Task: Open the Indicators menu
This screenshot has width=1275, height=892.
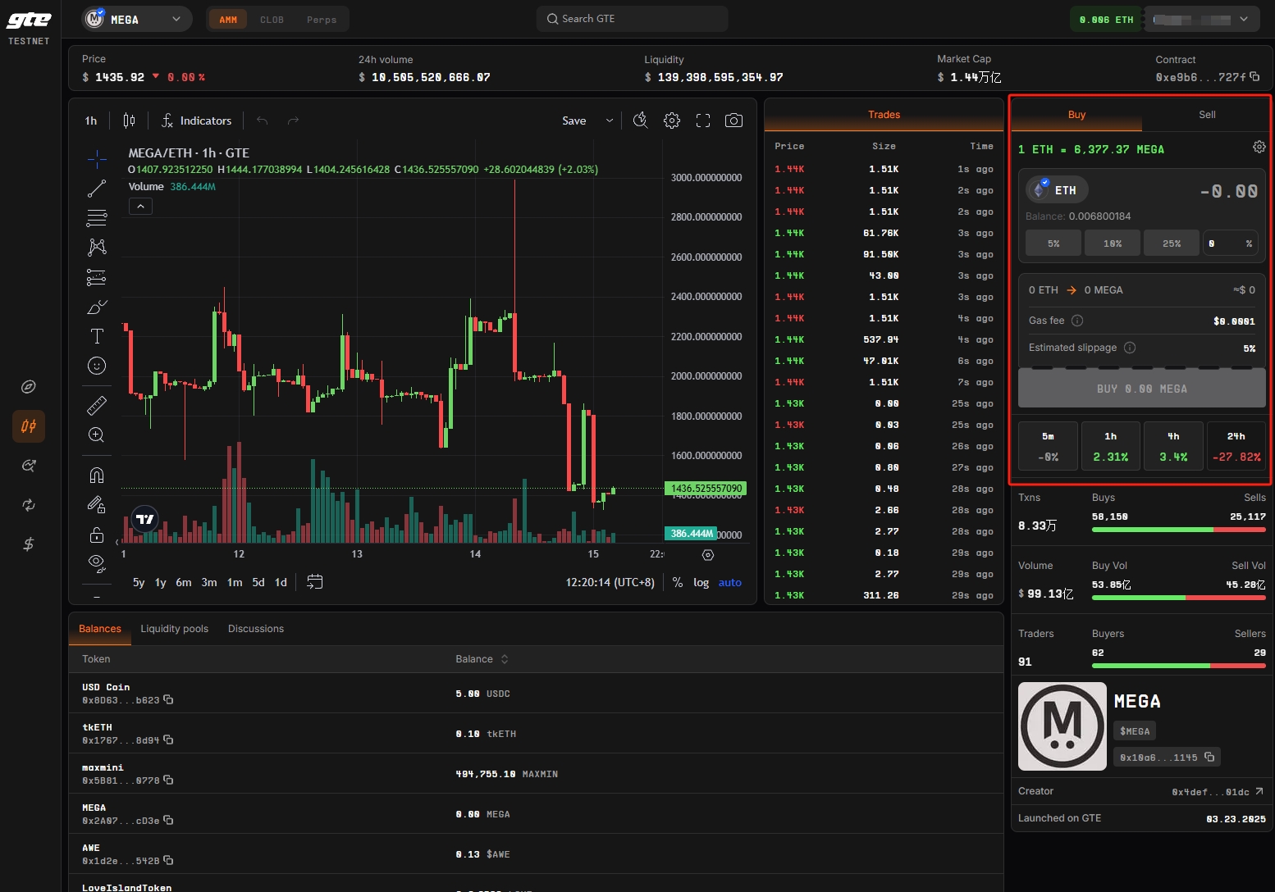Action: (x=197, y=121)
